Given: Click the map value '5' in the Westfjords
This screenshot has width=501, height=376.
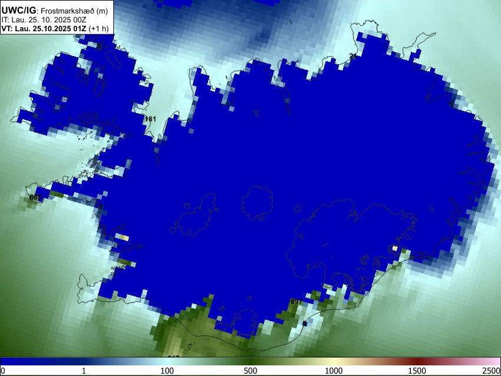Looking at the screenshot, I should click(x=99, y=46).
